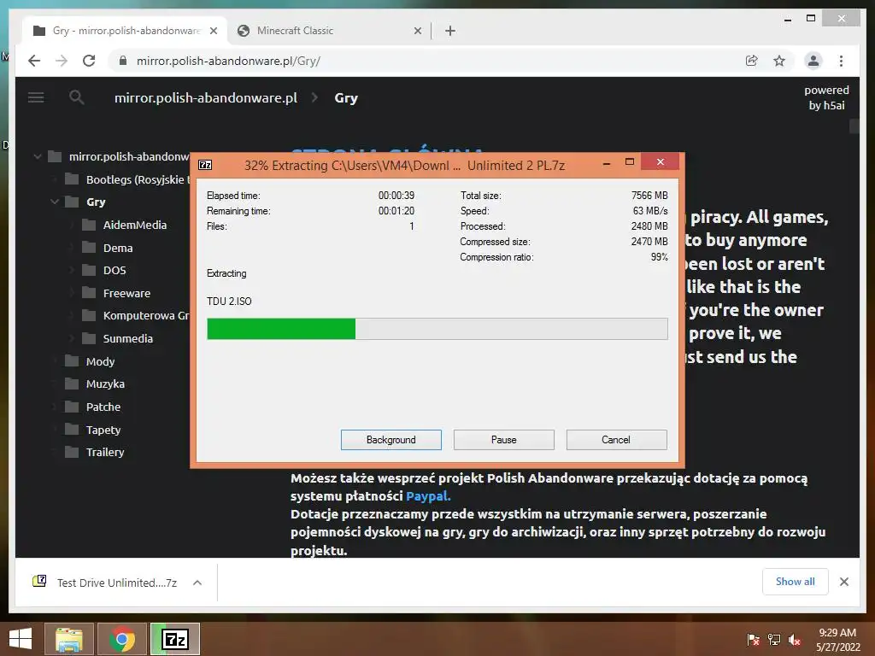
Task: Click the network tray icon
Action: pyautogui.click(x=774, y=640)
